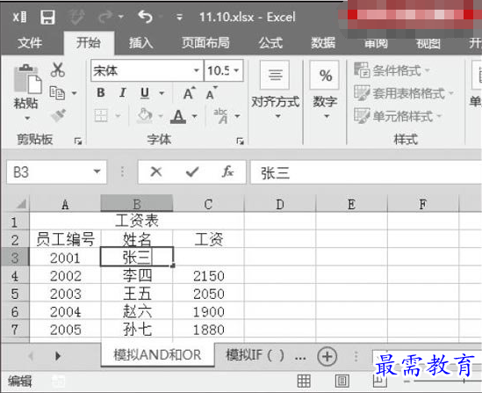The height and width of the screenshot is (393, 482).
Task: Click the Copy icon
Action: point(57,92)
